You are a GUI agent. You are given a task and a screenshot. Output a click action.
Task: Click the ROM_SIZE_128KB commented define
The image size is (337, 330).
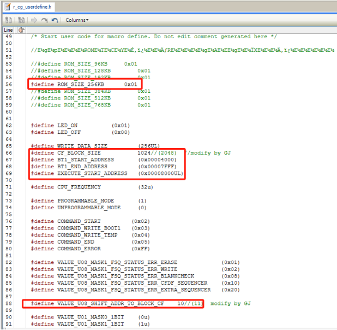91,70
